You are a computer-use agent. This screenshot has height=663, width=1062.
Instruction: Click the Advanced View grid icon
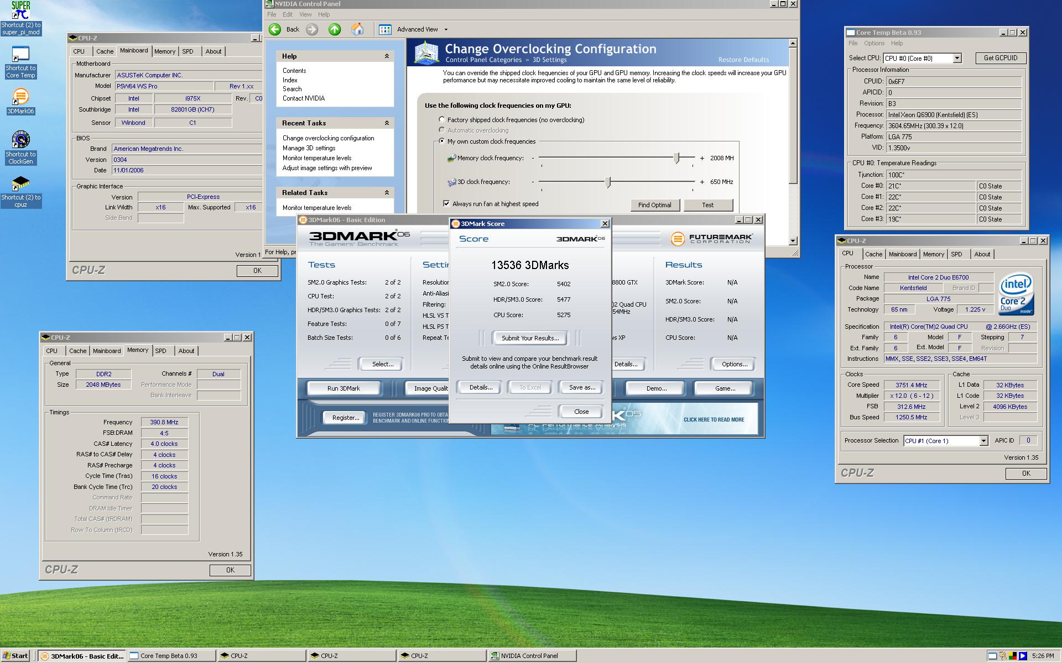[385, 29]
